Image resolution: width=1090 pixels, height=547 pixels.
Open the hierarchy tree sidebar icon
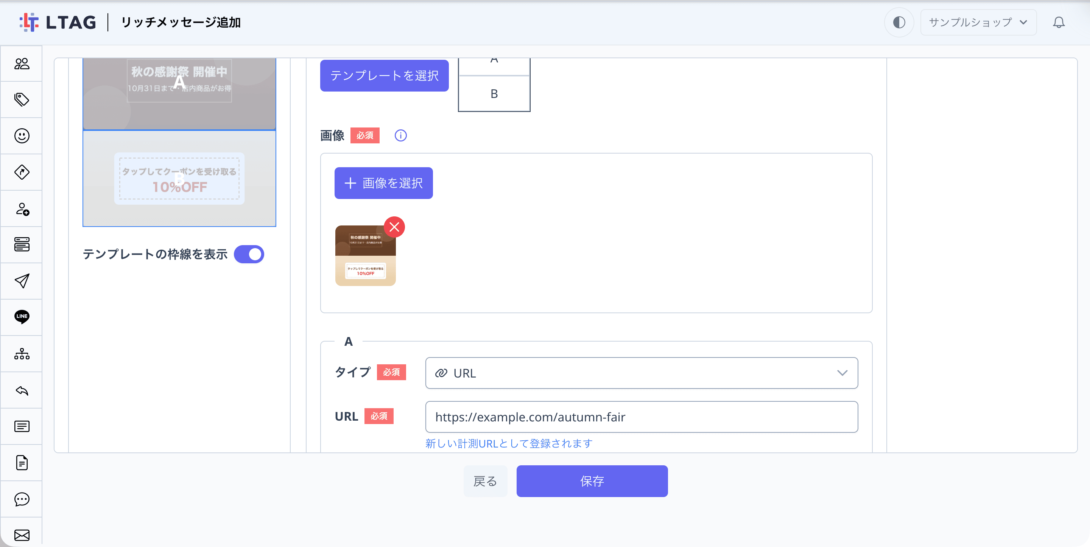coord(22,354)
